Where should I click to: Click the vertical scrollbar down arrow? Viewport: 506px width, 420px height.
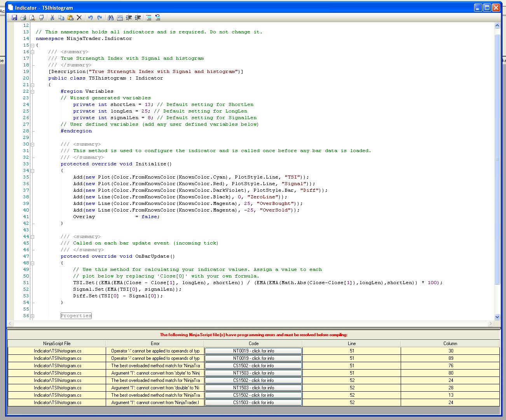497,317
